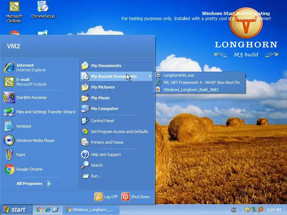Open MS .NET Framework 4 recent item
Image resolution: width=287 pixels, height=215 pixels.
pyautogui.click(x=199, y=82)
